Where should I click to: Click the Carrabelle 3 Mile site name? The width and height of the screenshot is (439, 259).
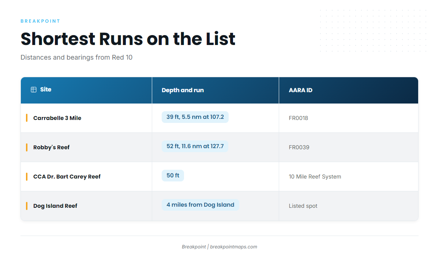click(x=57, y=118)
